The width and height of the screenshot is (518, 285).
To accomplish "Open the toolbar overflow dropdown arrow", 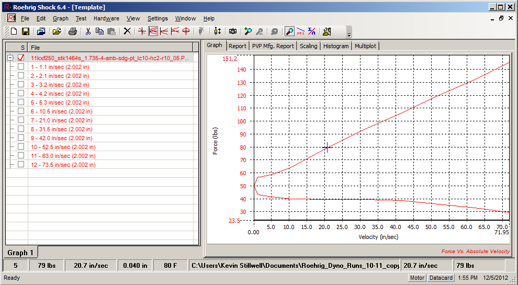I will coord(349,34).
